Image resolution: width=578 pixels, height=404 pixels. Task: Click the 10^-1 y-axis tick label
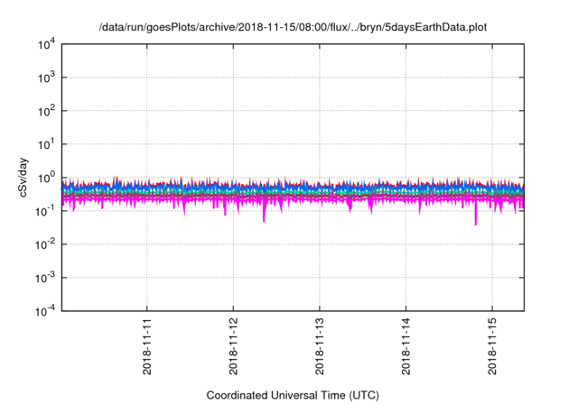click(x=45, y=211)
